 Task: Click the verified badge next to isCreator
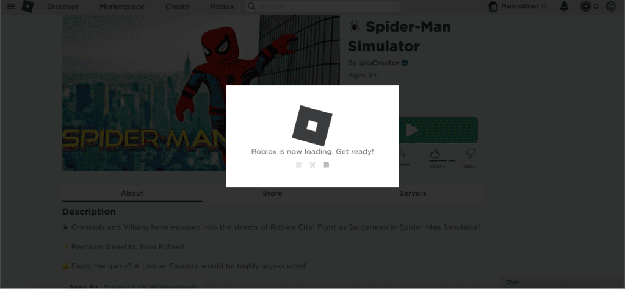[x=405, y=63]
